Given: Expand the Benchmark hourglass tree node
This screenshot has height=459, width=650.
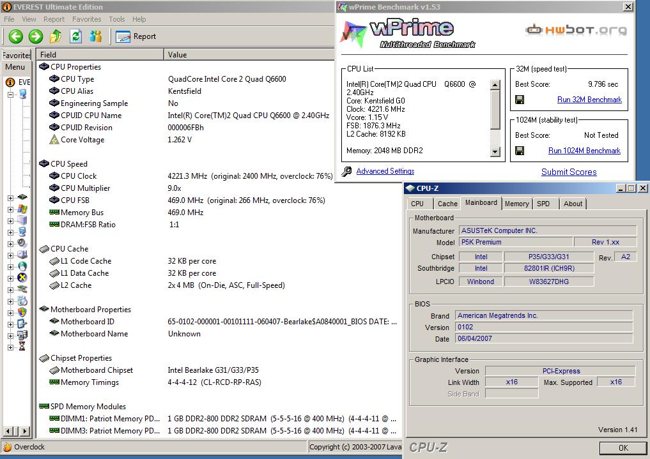Looking at the screenshot, I should 10,347.
